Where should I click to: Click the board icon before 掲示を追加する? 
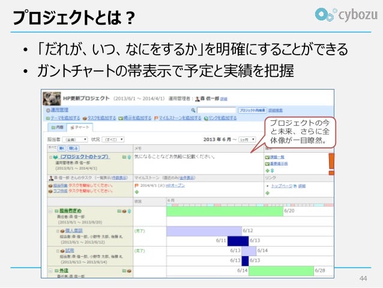point(121,118)
